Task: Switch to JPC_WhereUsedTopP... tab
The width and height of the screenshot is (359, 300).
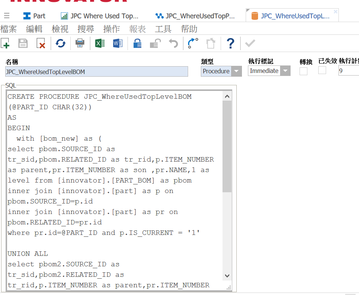Action: click(195, 16)
